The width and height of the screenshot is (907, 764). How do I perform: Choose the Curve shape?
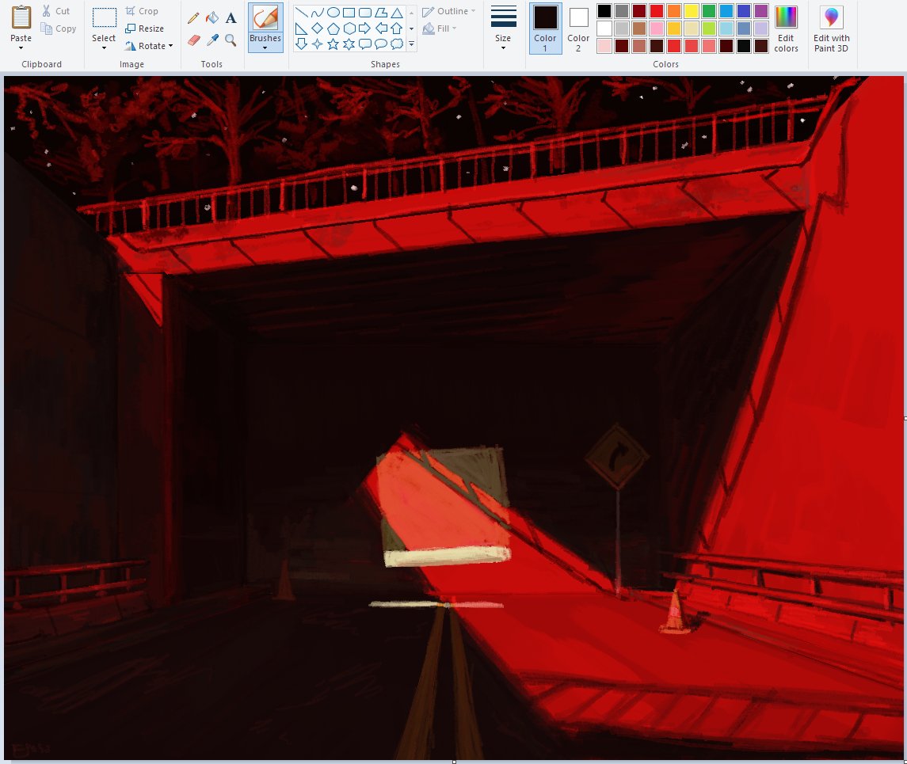click(318, 13)
